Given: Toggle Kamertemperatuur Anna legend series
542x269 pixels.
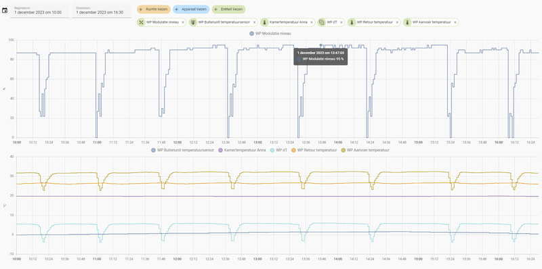Looking at the screenshot, I should [x=242, y=150].
